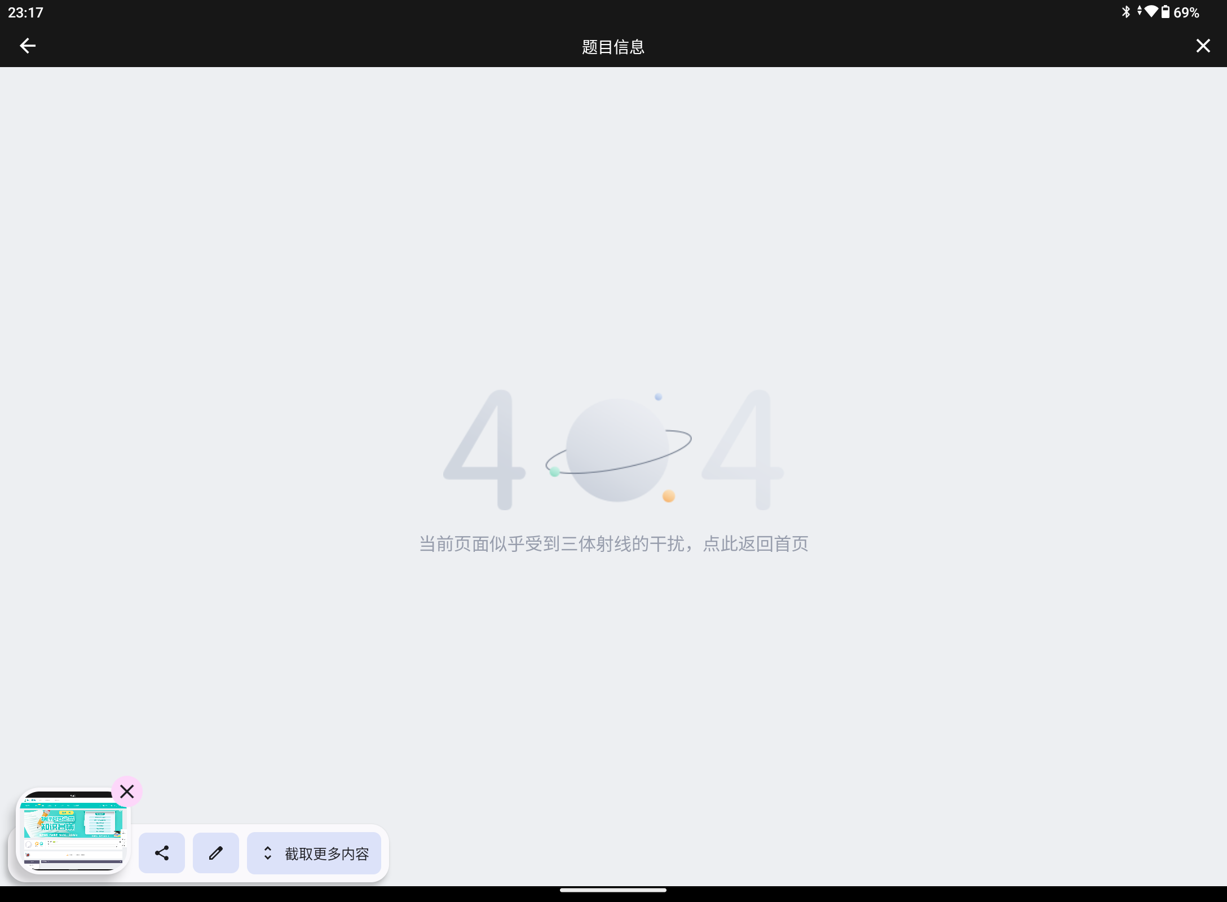Tap the battery icon in status bar
The width and height of the screenshot is (1227, 902).
click(1166, 12)
